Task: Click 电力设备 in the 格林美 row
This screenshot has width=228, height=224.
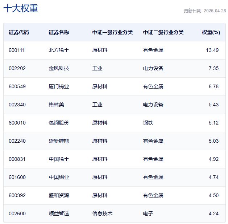Action: pyautogui.click(x=153, y=105)
